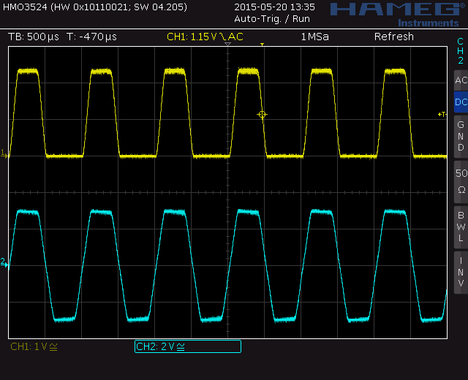Image resolution: width=468 pixels, height=380 pixels.
Task: Select the channel 1 ground reference arrow
Action: click(x=4, y=154)
